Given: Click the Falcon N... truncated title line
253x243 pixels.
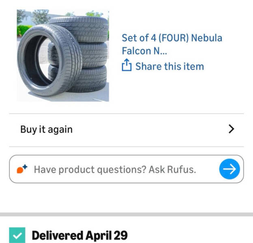Looking at the screenshot, I should (x=144, y=51).
